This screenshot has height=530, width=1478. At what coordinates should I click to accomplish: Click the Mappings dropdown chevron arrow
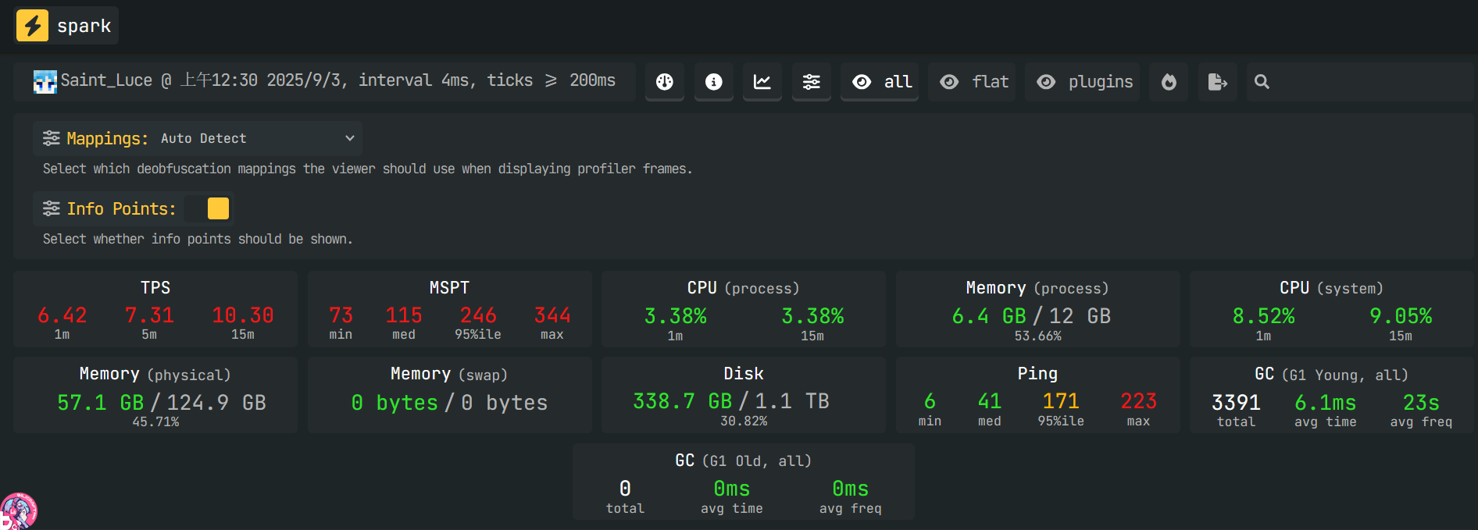pyautogui.click(x=350, y=138)
